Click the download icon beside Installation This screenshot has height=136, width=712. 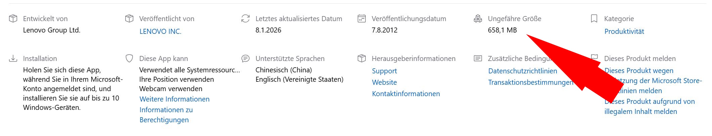point(13,59)
